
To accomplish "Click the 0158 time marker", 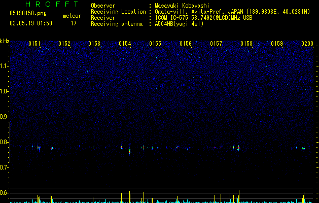I will pyautogui.click(x=246, y=44).
